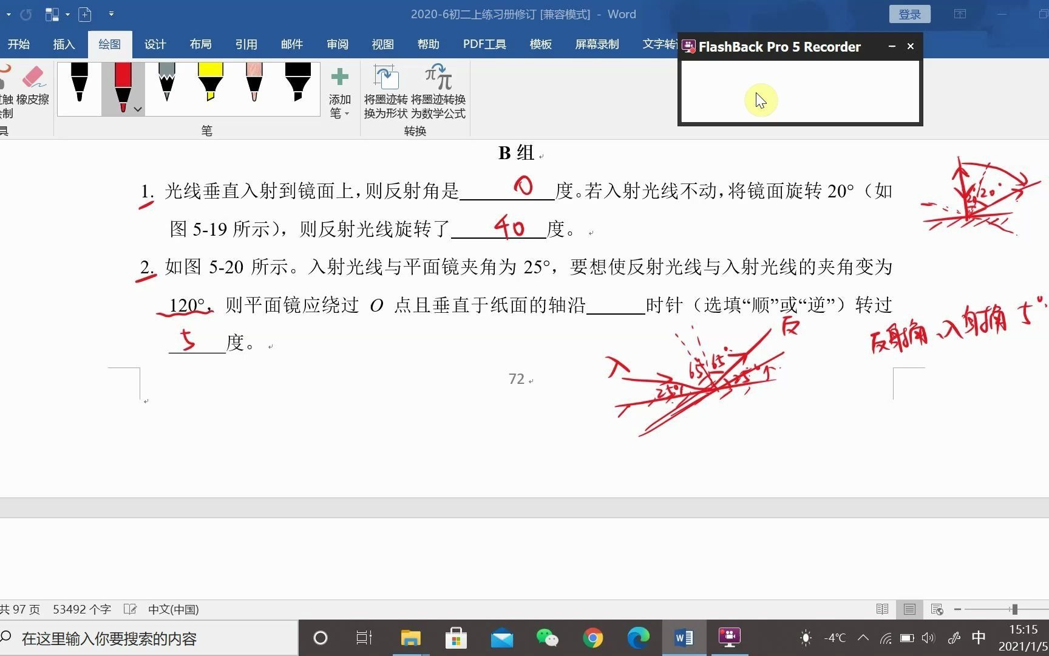
Task: Click the proofing status book icon
Action: [x=130, y=609]
